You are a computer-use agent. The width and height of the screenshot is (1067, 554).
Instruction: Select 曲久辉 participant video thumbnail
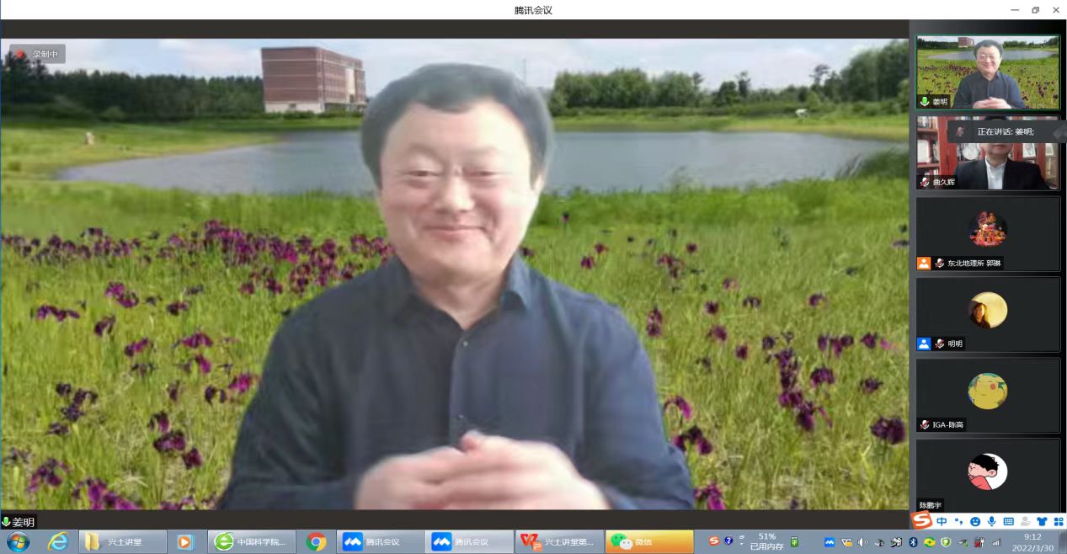tap(987, 153)
